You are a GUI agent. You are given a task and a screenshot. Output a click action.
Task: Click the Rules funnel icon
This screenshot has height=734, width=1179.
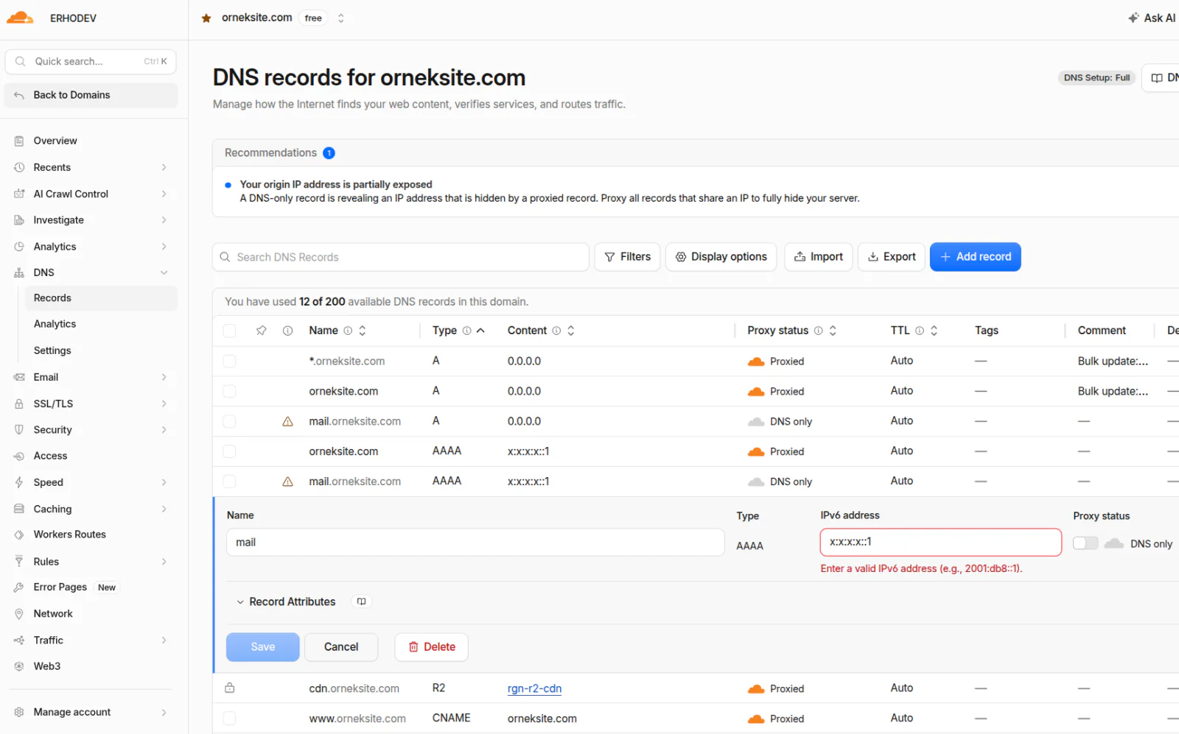19,561
